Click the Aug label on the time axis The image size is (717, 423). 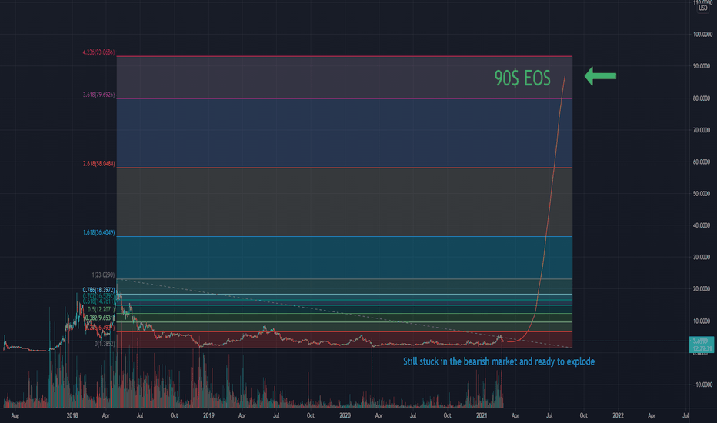point(15,415)
